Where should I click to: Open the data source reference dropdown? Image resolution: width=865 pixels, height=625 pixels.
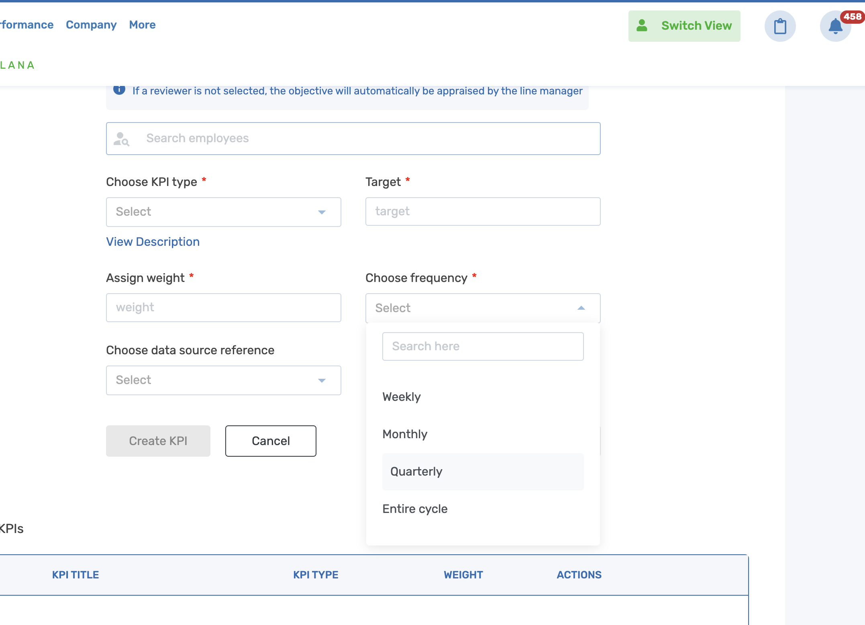(223, 380)
